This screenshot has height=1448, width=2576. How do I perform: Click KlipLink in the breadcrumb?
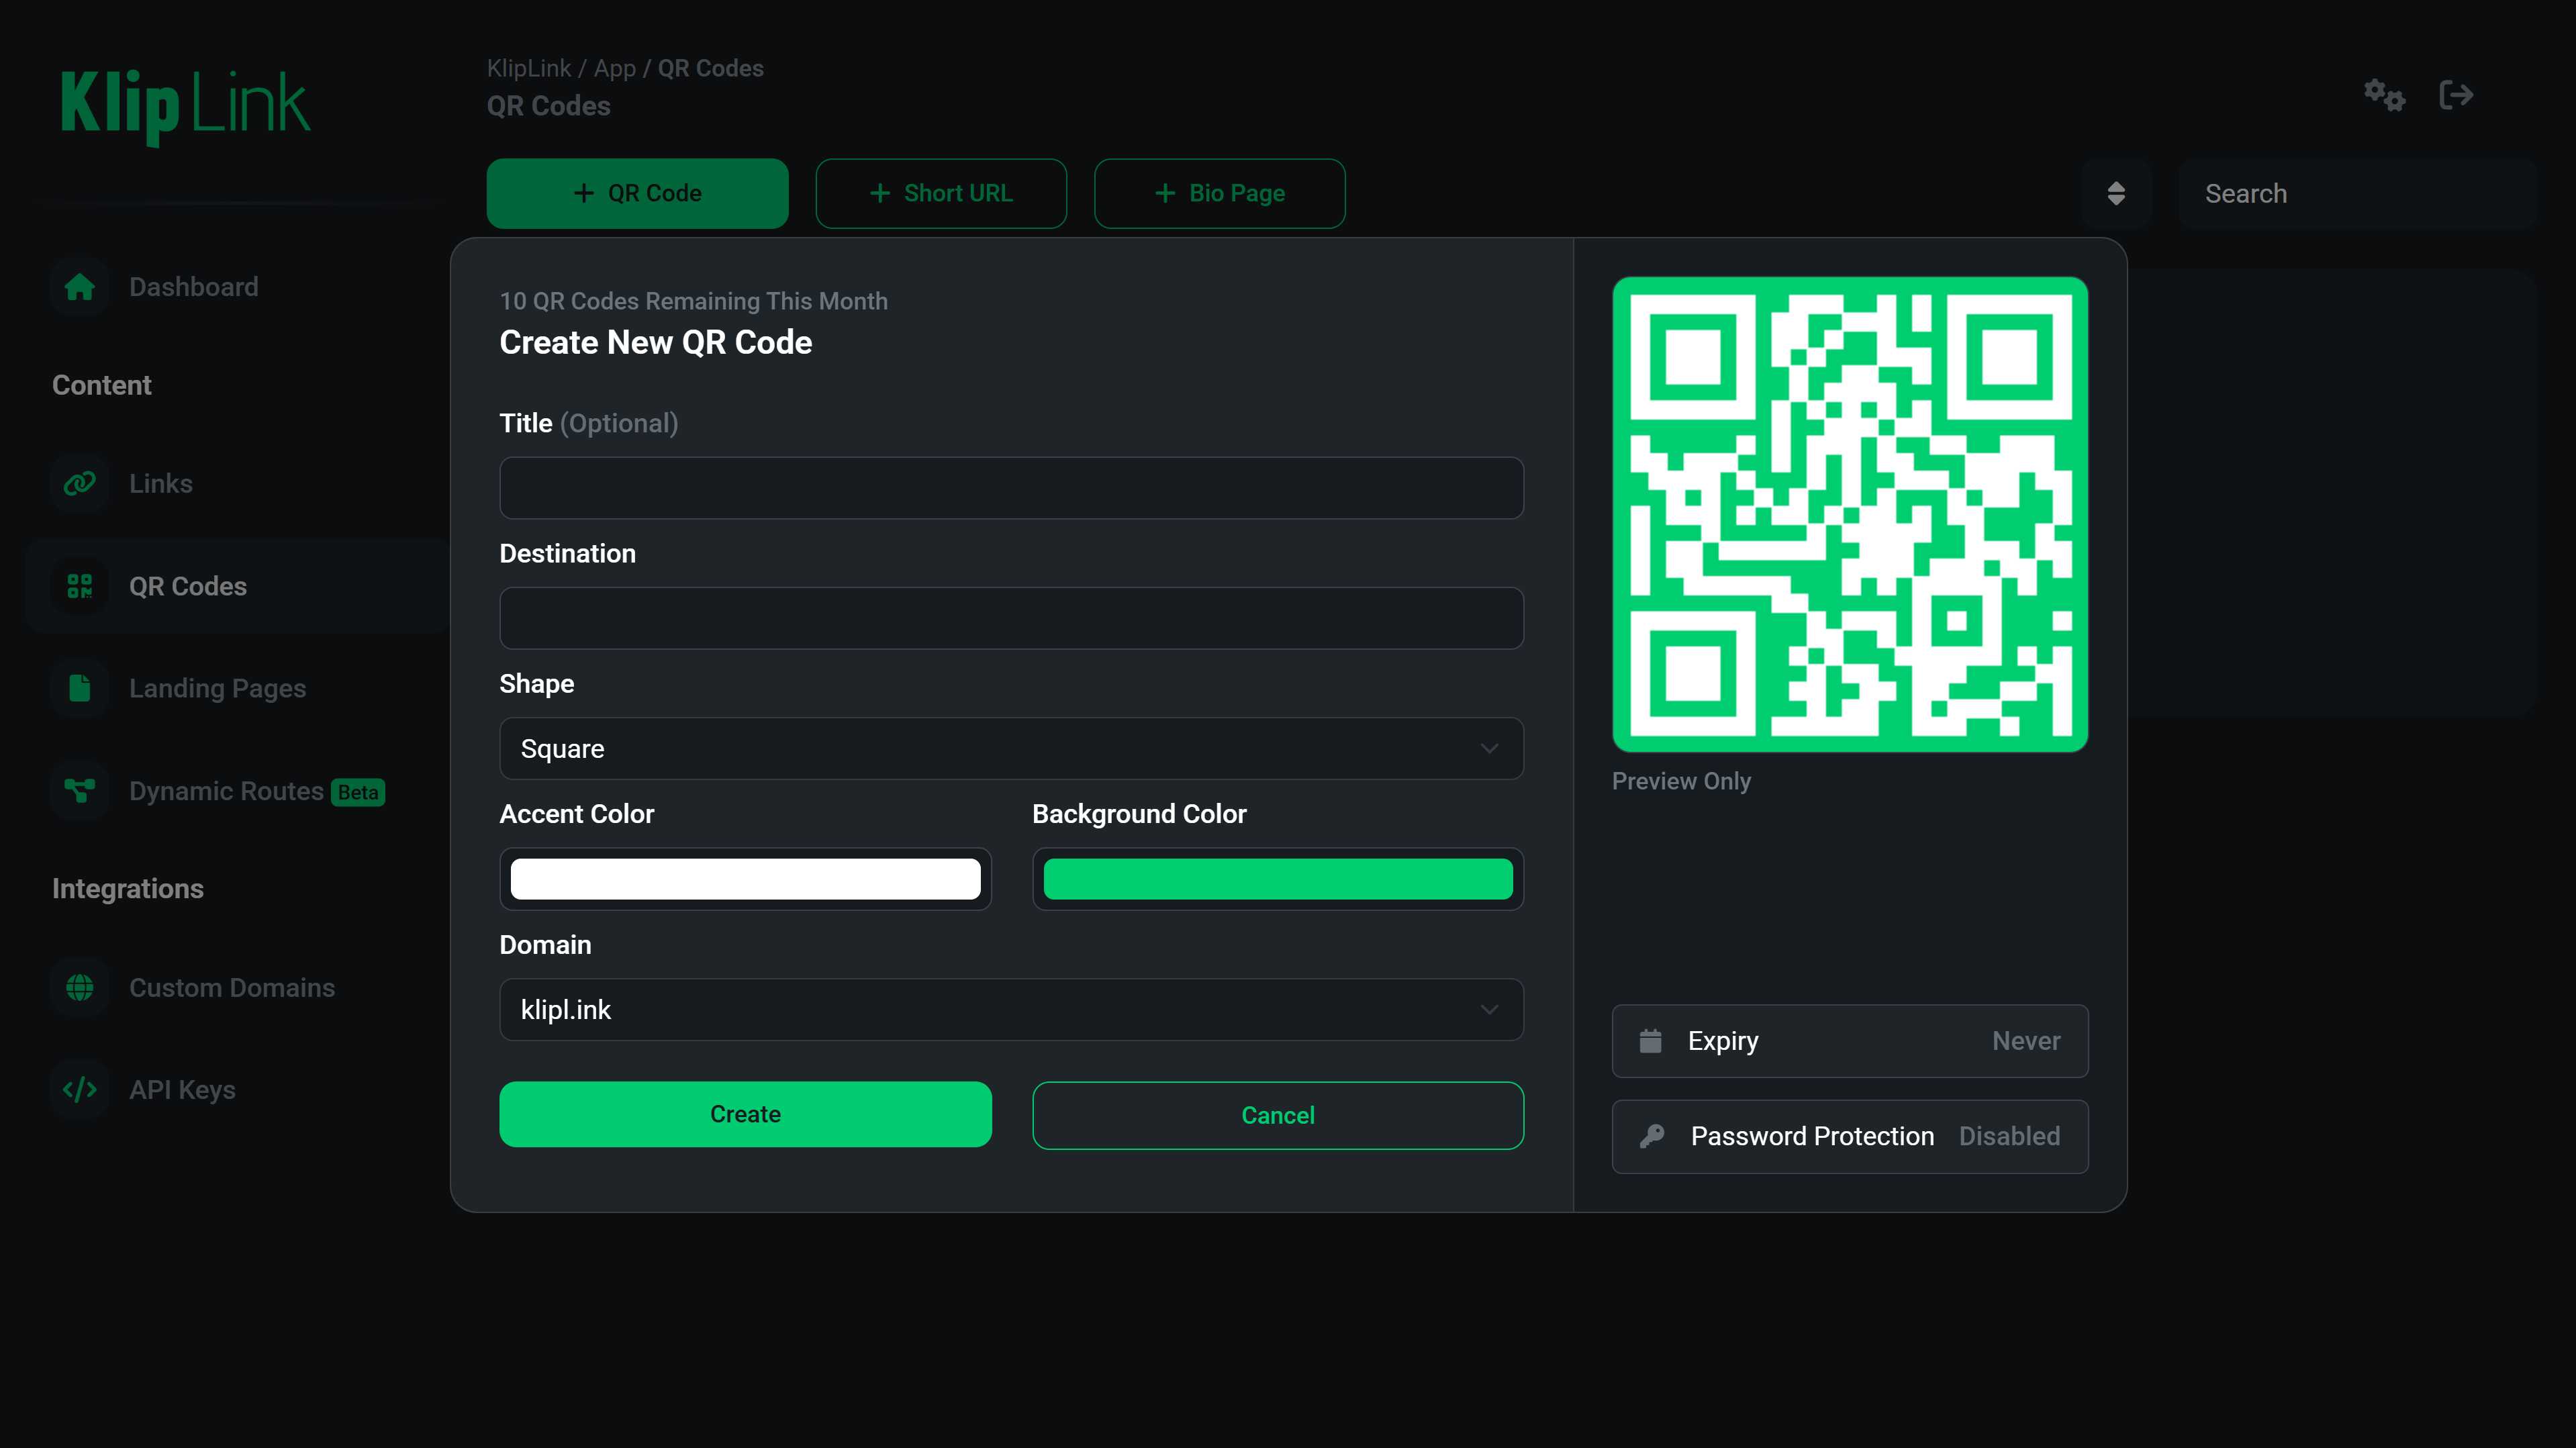[x=528, y=68]
